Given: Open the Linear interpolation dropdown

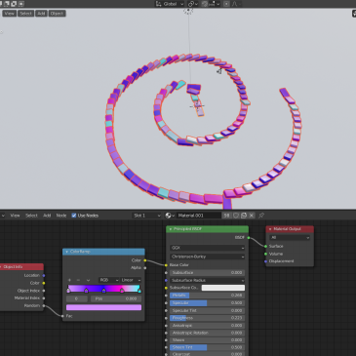Looking at the screenshot, I should (131, 280).
